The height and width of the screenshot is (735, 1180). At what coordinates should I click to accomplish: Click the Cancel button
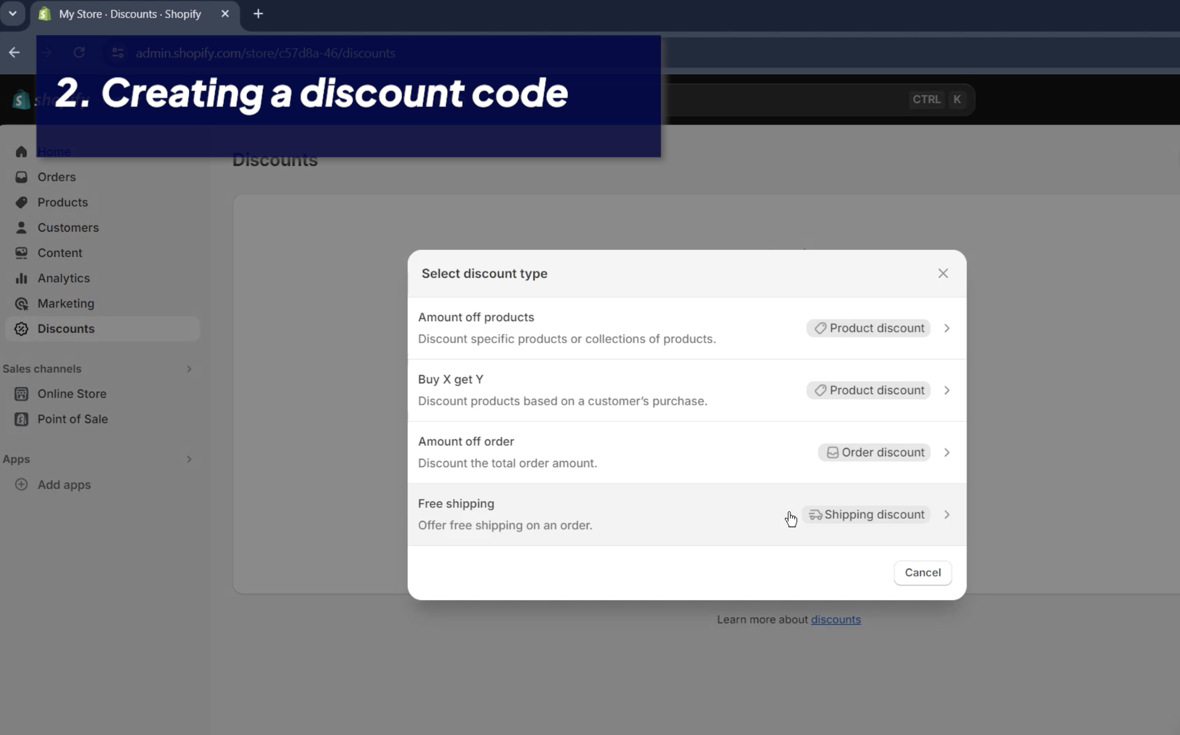click(x=923, y=572)
